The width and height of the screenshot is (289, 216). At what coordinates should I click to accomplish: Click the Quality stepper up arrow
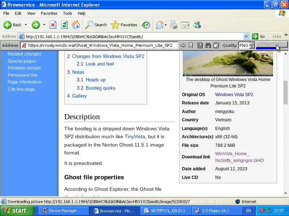pos(252,44)
